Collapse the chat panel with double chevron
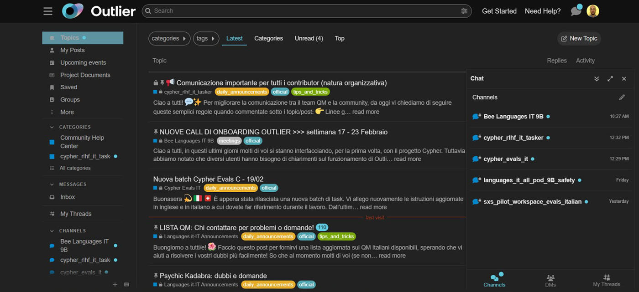Viewport: 639px width, 292px height. tap(596, 79)
